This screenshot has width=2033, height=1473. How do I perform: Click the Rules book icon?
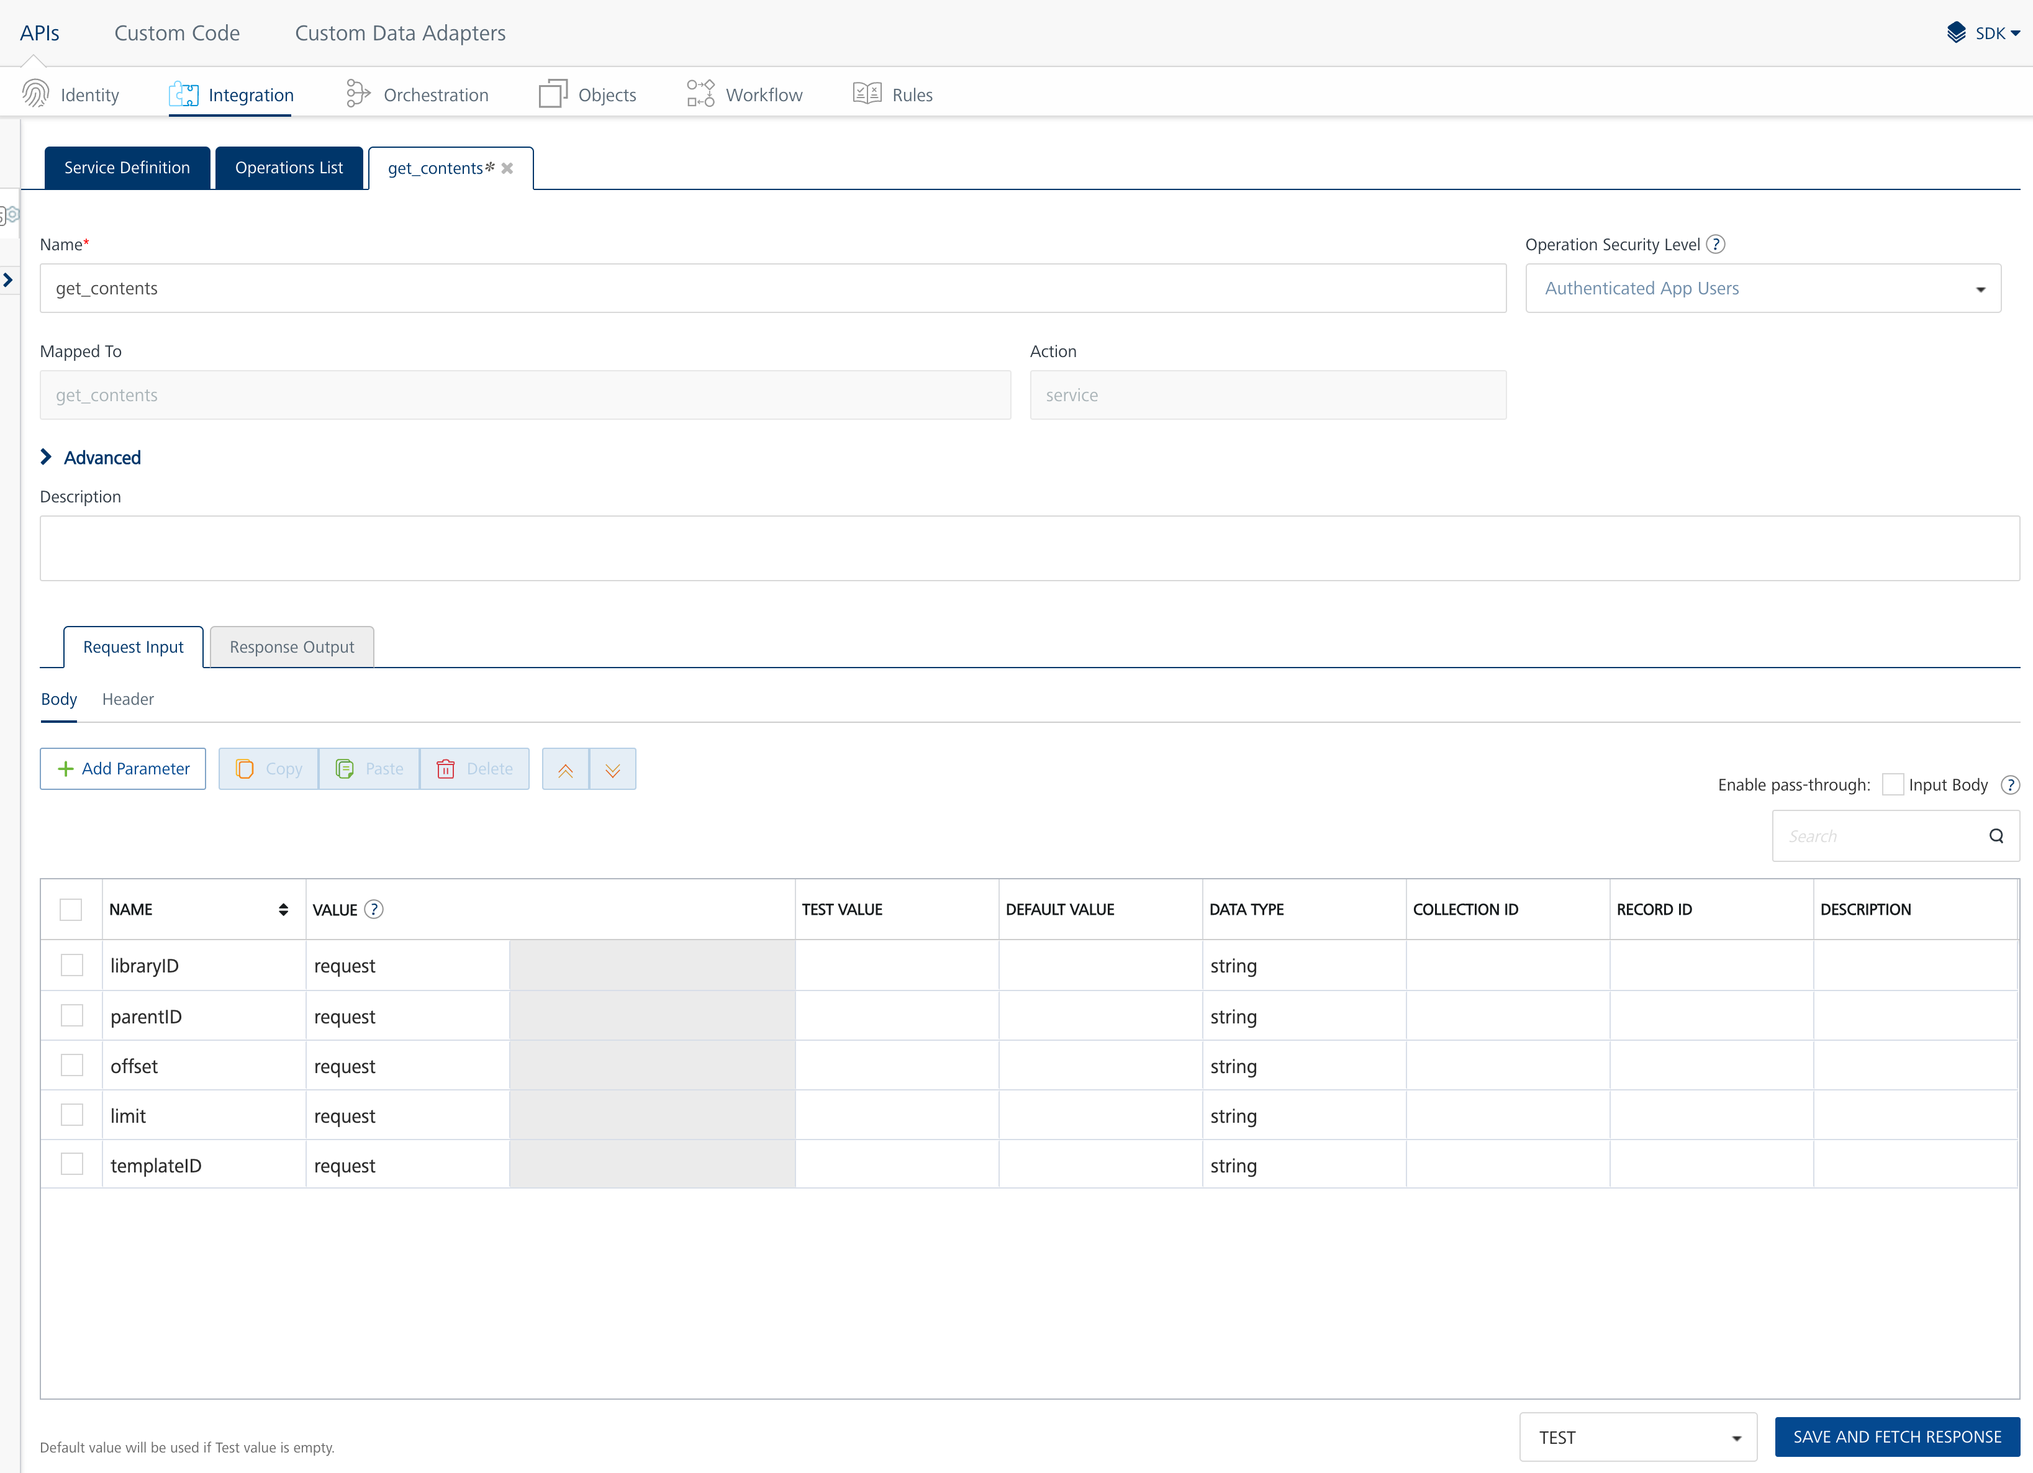[x=867, y=94]
